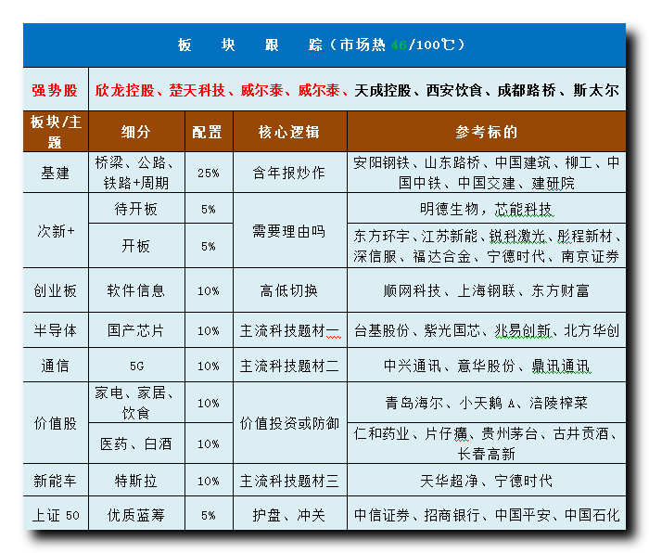Click the 国产芯片 subcategory cell

coord(135,330)
